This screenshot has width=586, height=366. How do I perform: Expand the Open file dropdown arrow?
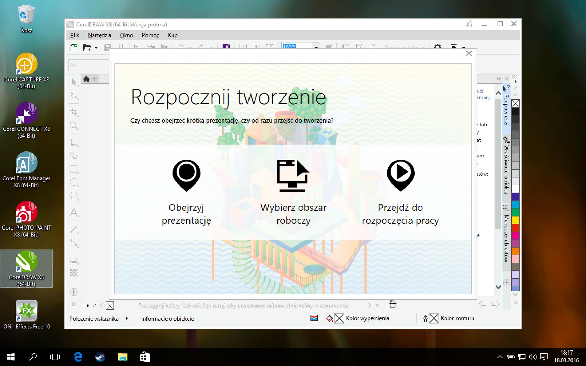point(96,48)
